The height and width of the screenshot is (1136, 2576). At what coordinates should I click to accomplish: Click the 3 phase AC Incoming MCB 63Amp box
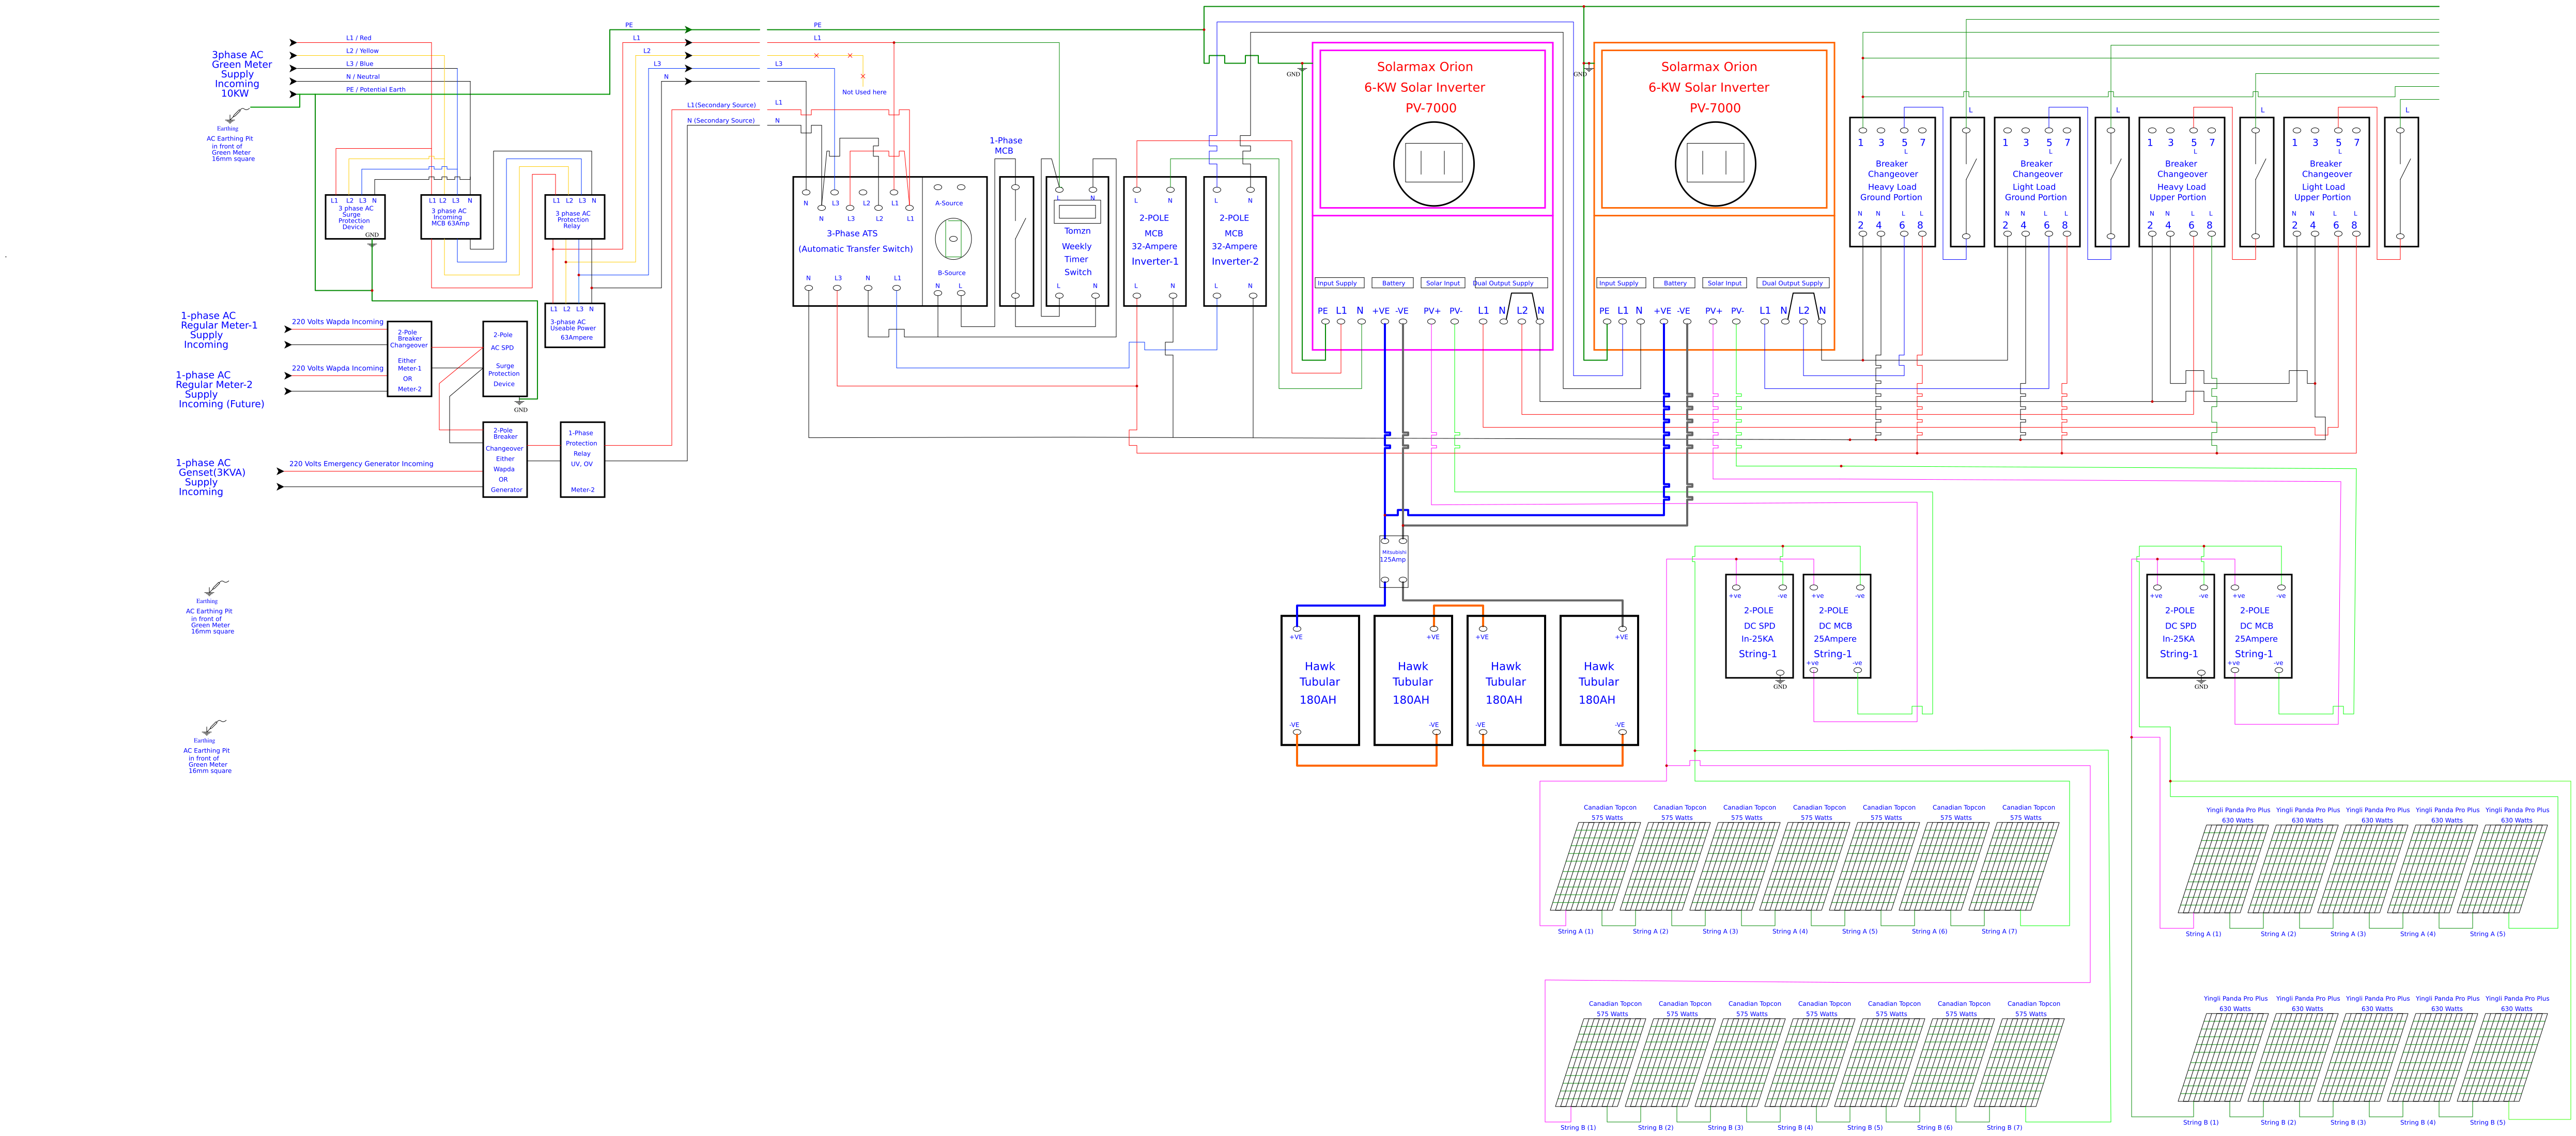[450, 217]
